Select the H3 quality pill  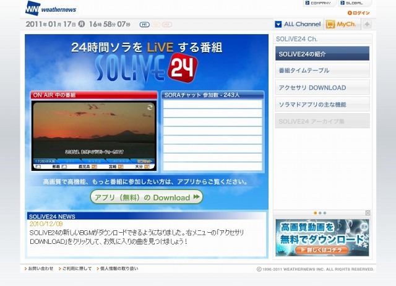point(167,25)
